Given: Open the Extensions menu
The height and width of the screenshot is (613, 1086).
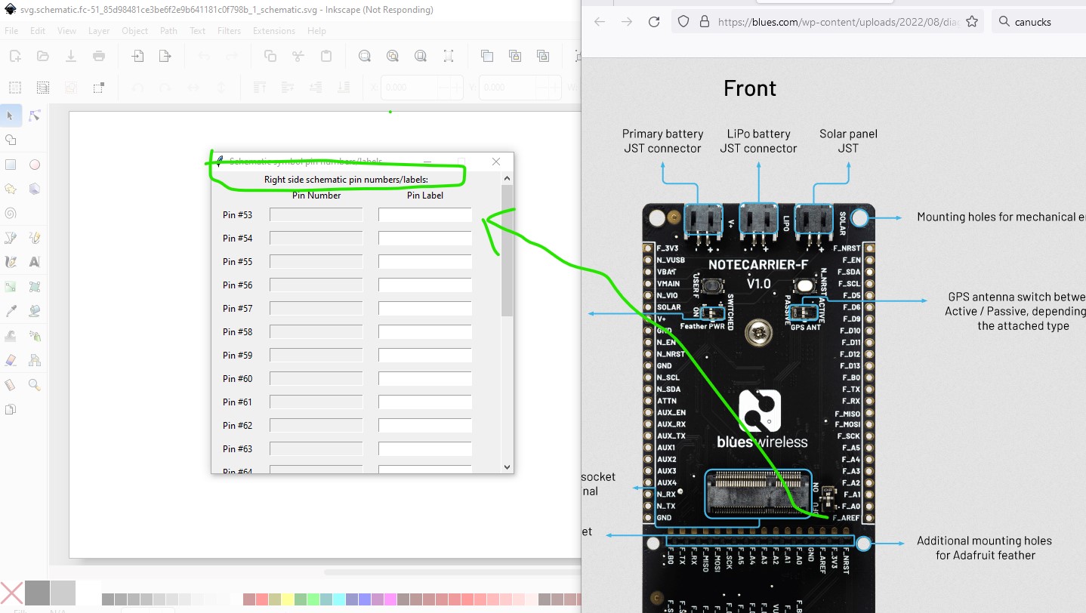Looking at the screenshot, I should pos(274,31).
